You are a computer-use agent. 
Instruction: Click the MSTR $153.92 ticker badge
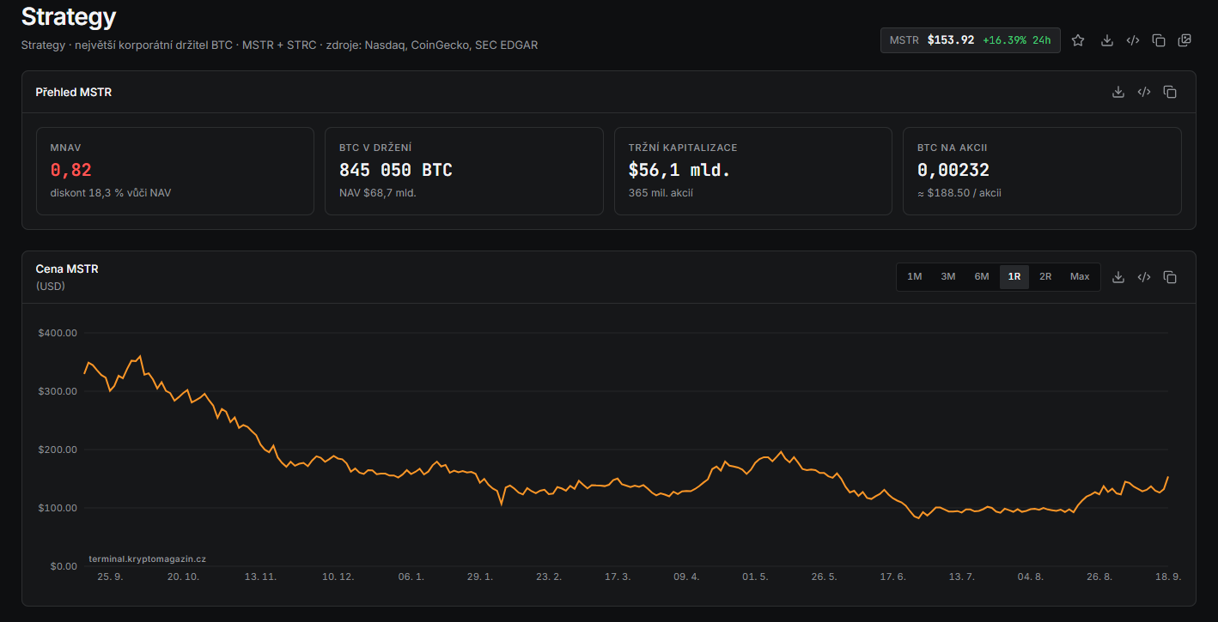(x=970, y=40)
